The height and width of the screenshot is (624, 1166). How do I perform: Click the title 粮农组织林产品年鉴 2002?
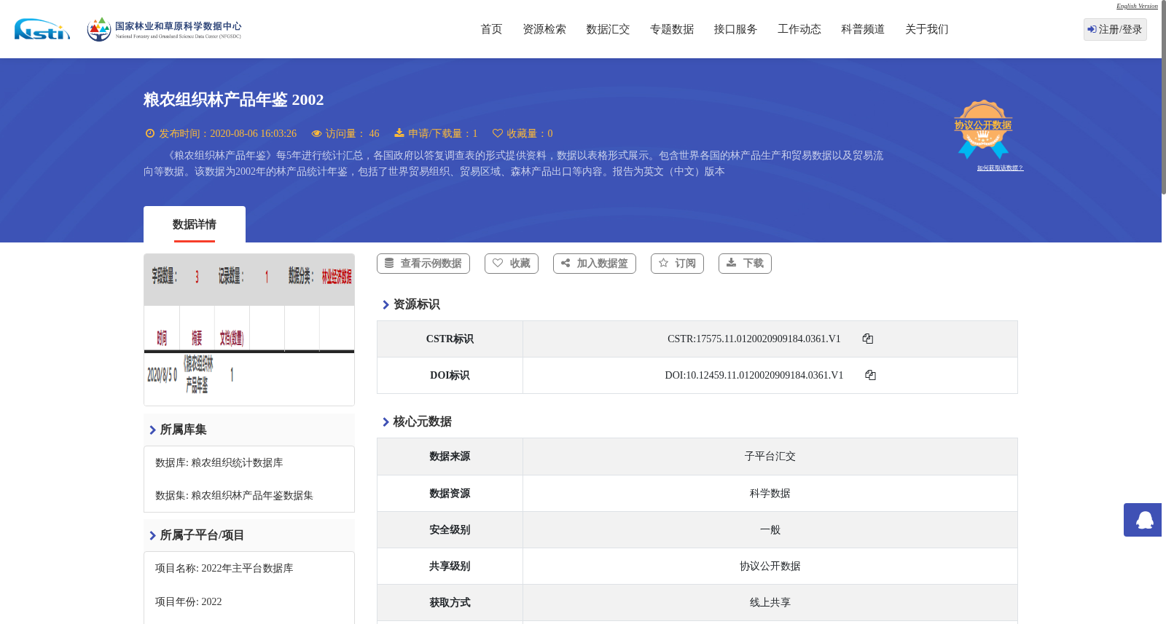233,100
